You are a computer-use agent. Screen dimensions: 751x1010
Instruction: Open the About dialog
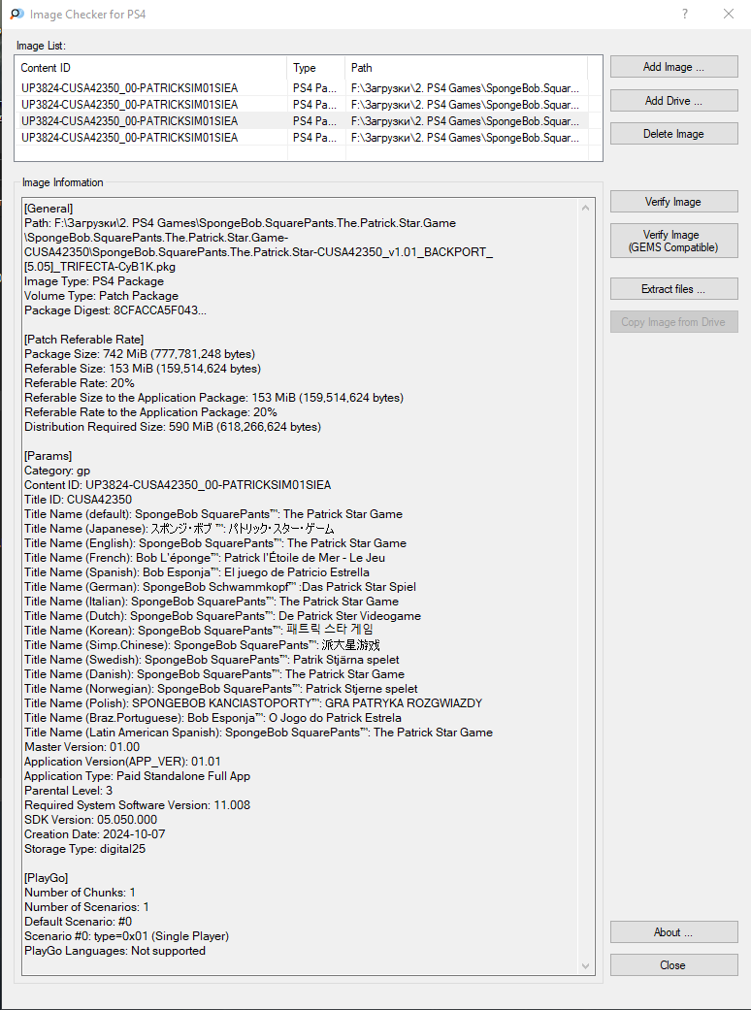673,932
